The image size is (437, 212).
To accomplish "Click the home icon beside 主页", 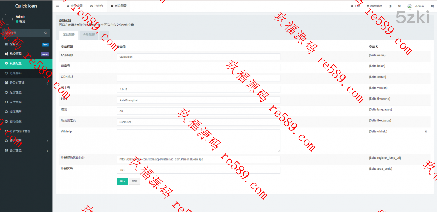I will coord(352,6).
